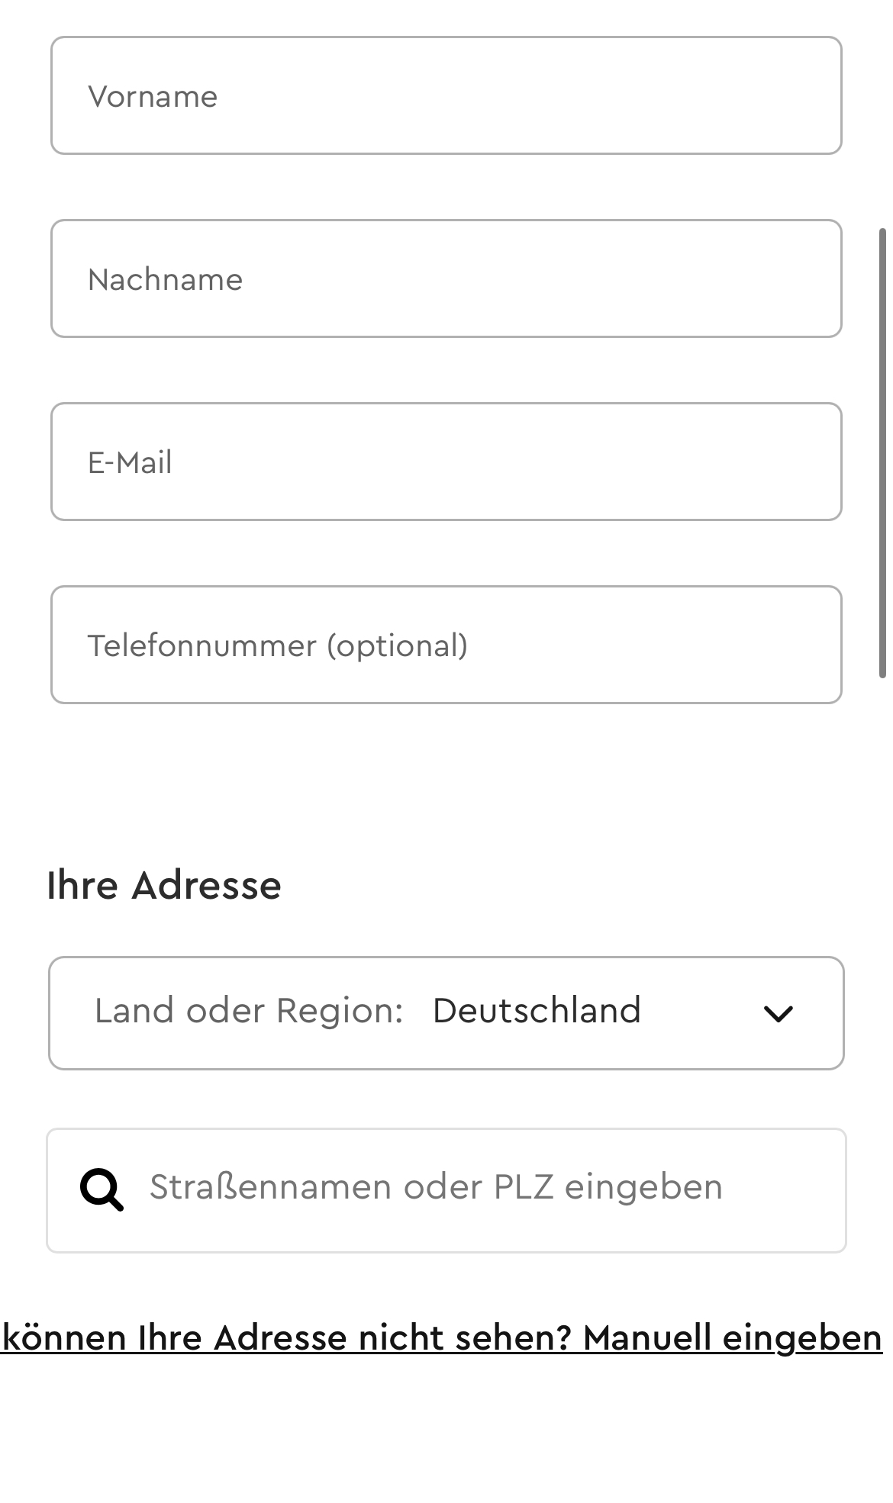The width and height of the screenshot is (893, 1503).
Task: Click the Land oder Region label text
Action: coord(248,1011)
